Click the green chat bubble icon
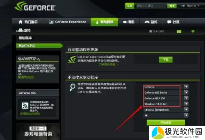205x140 pixels. pyautogui.click(x=193, y=31)
